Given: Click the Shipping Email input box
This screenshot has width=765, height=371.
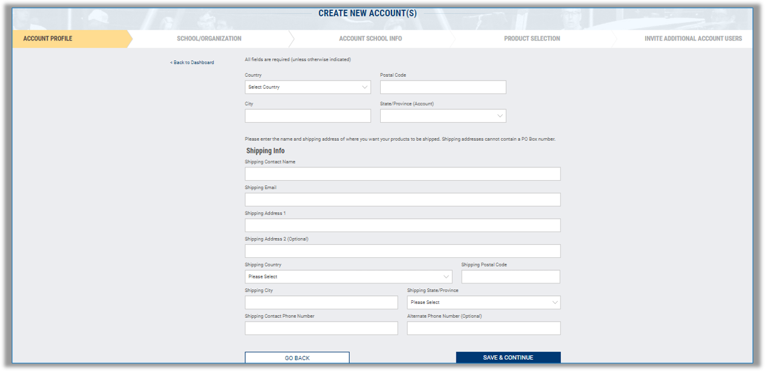Looking at the screenshot, I should 402,199.
